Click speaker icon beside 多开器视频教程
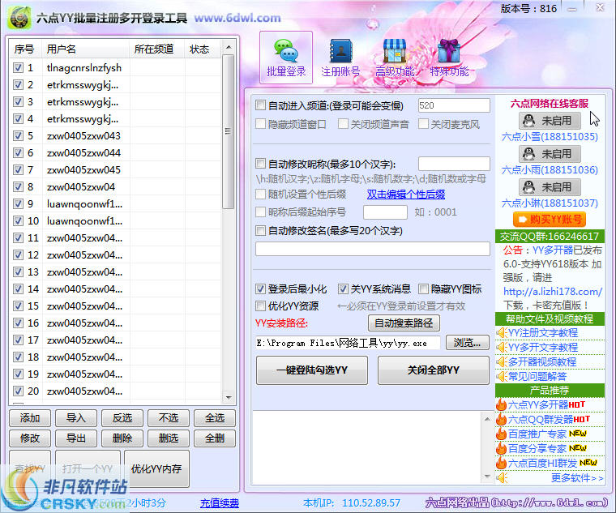The height and width of the screenshot is (513, 616). [x=501, y=362]
